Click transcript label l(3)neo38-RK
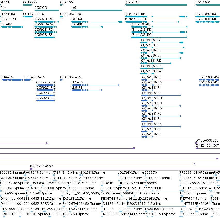This screenshot has height=218, width=220. 150,55
